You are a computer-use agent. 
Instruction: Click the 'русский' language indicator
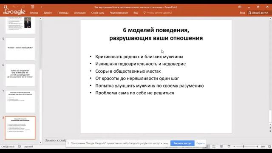(28, 147)
